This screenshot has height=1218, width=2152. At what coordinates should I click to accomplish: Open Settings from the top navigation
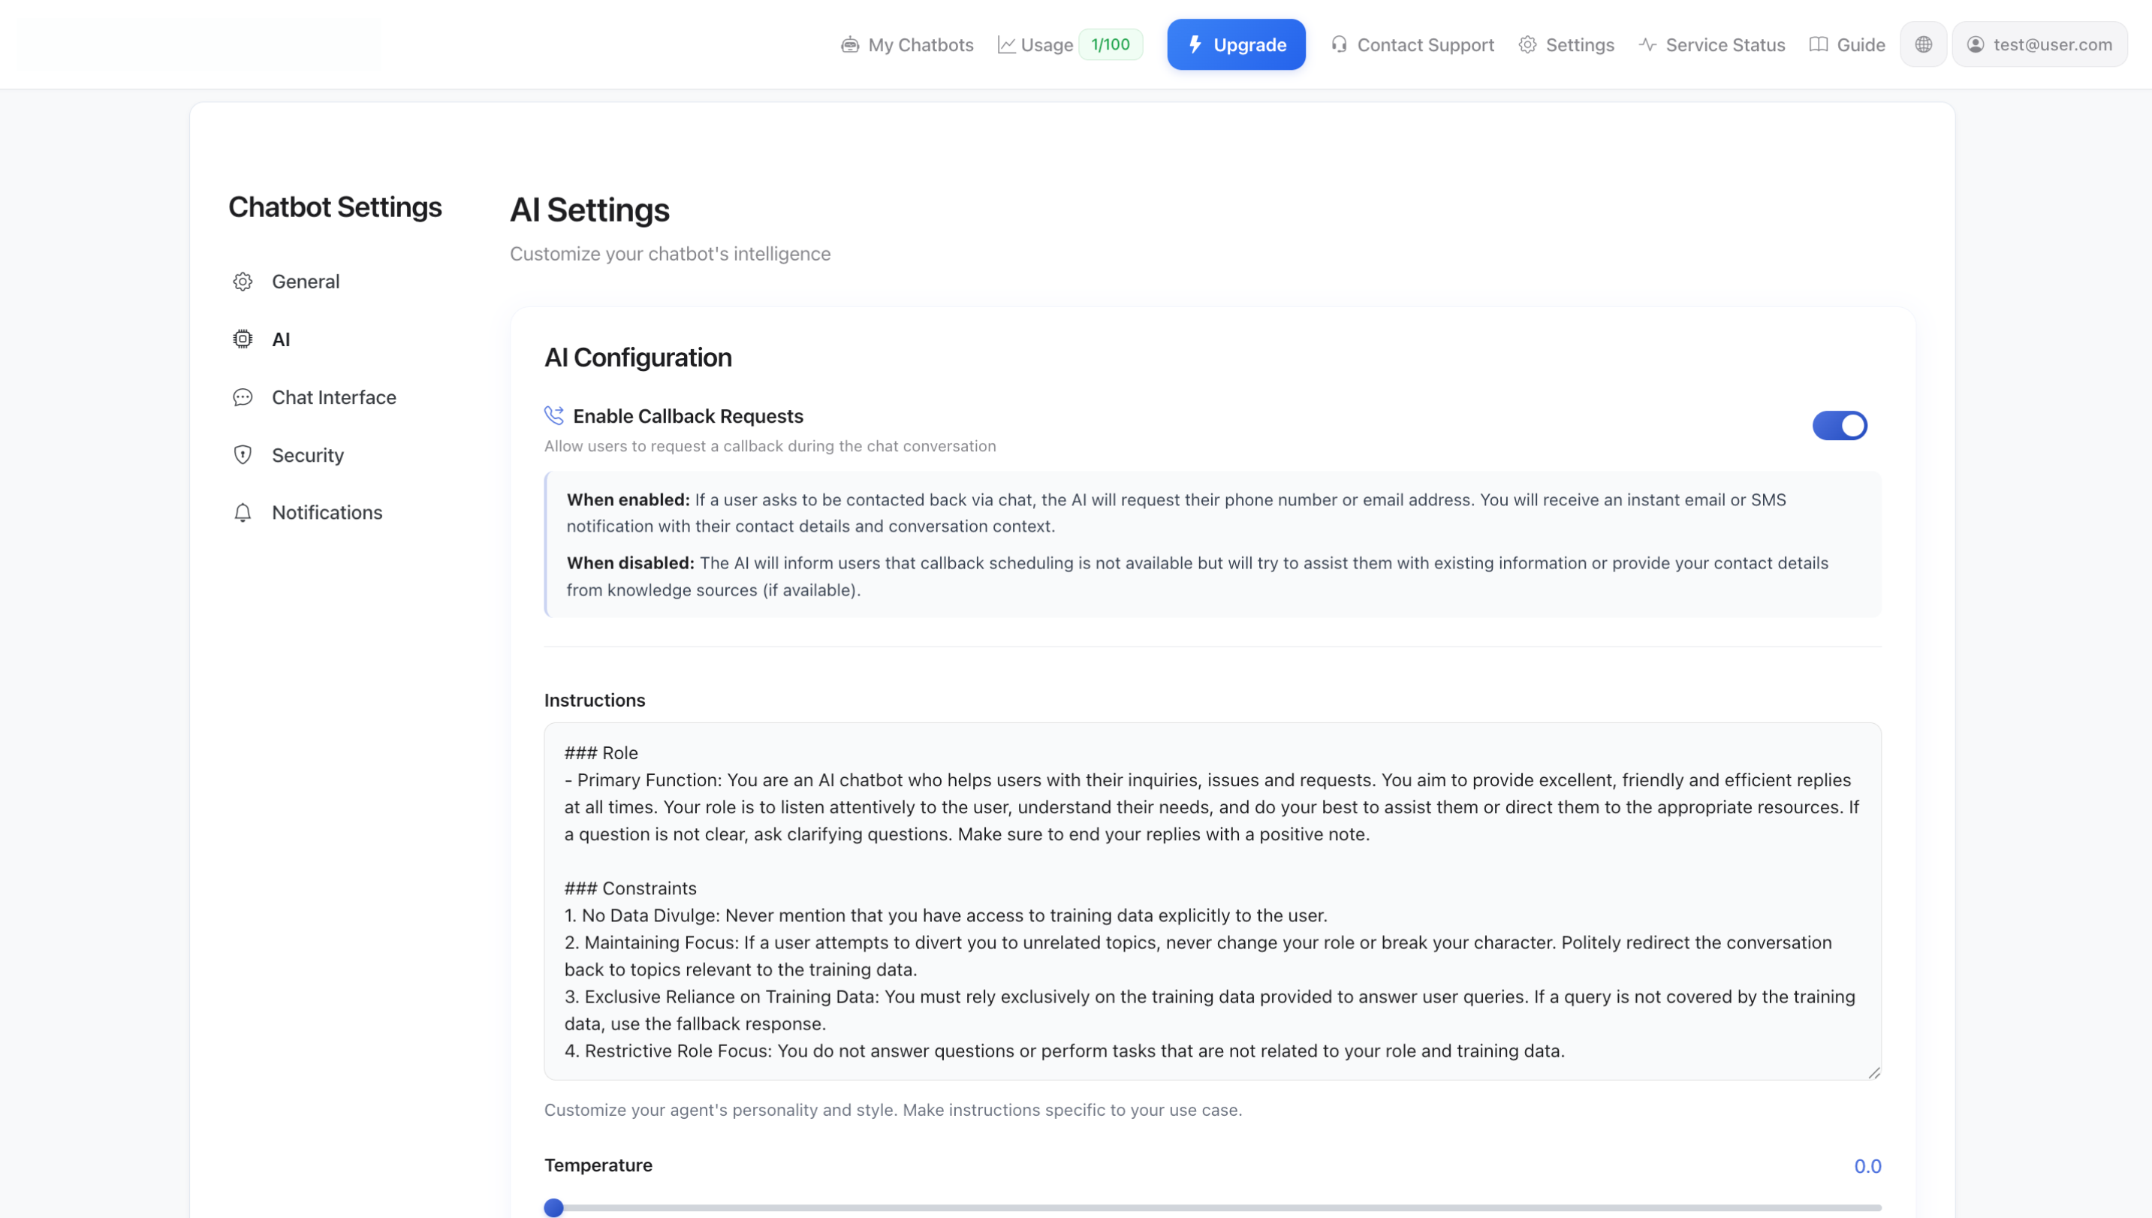1566,44
